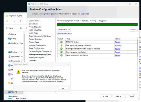141x102 pixels.
Task: Click the Rule column header
Action: [x=90, y=39]
